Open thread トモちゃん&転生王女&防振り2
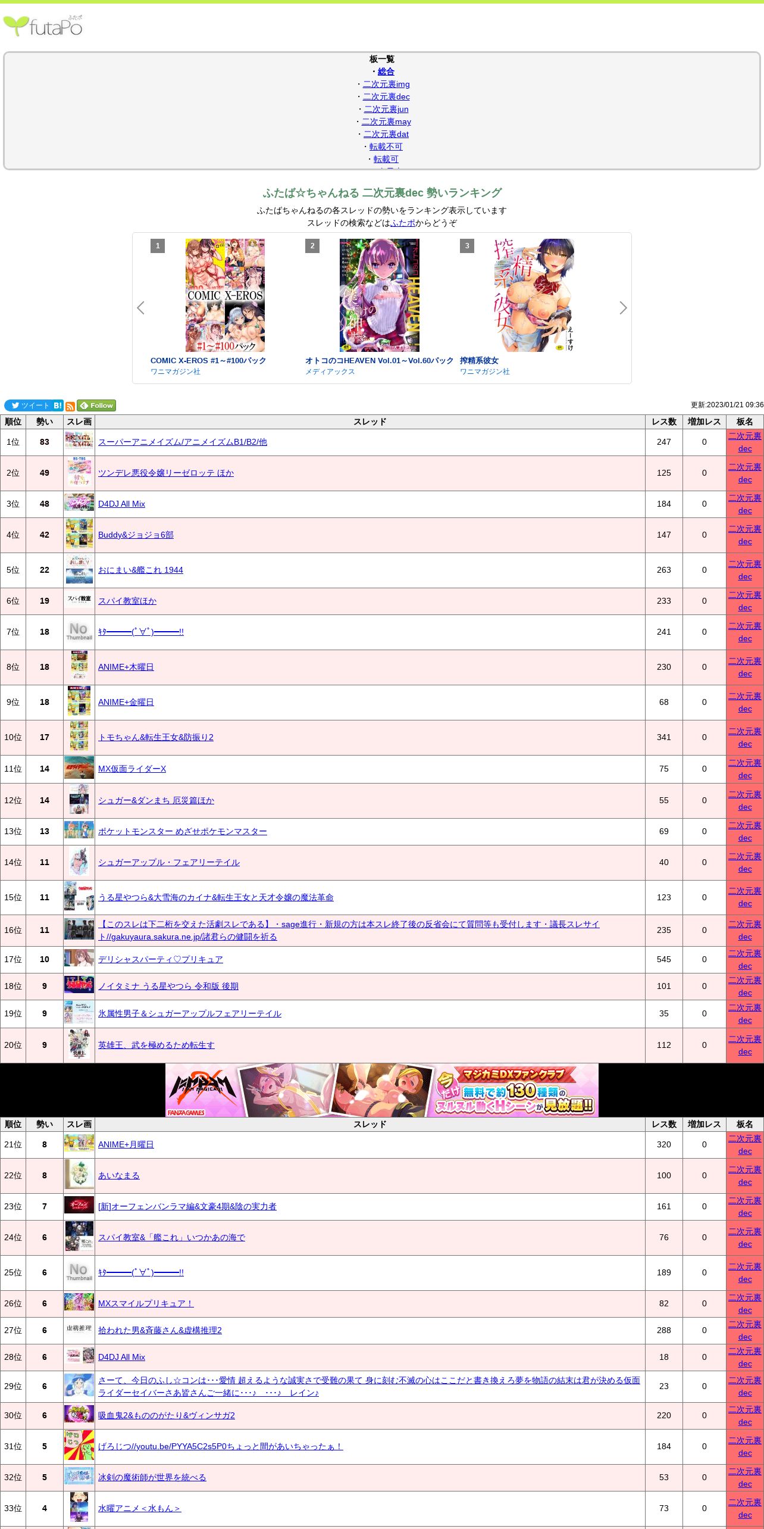Screen dimensions: 764x1529 pyautogui.click(x=156, y=737)
